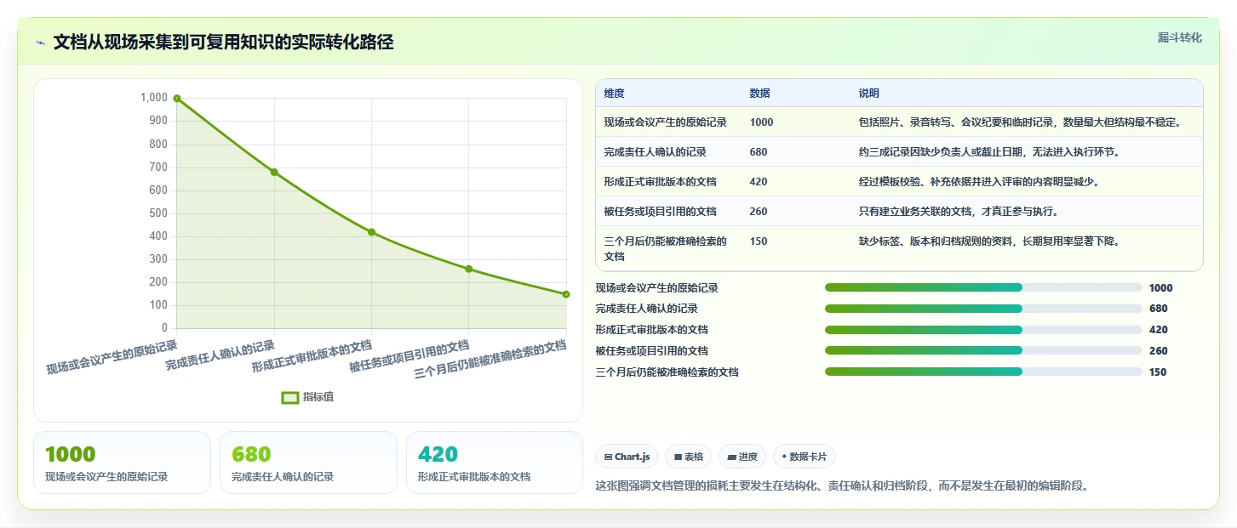
Task: Click progress value 150 beside the bar
Action: tap(1158, 372)
